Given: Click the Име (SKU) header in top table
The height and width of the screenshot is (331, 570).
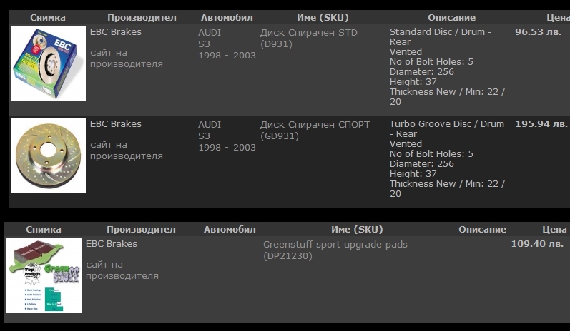Looking at the screenshot, I should pos(322,17).
